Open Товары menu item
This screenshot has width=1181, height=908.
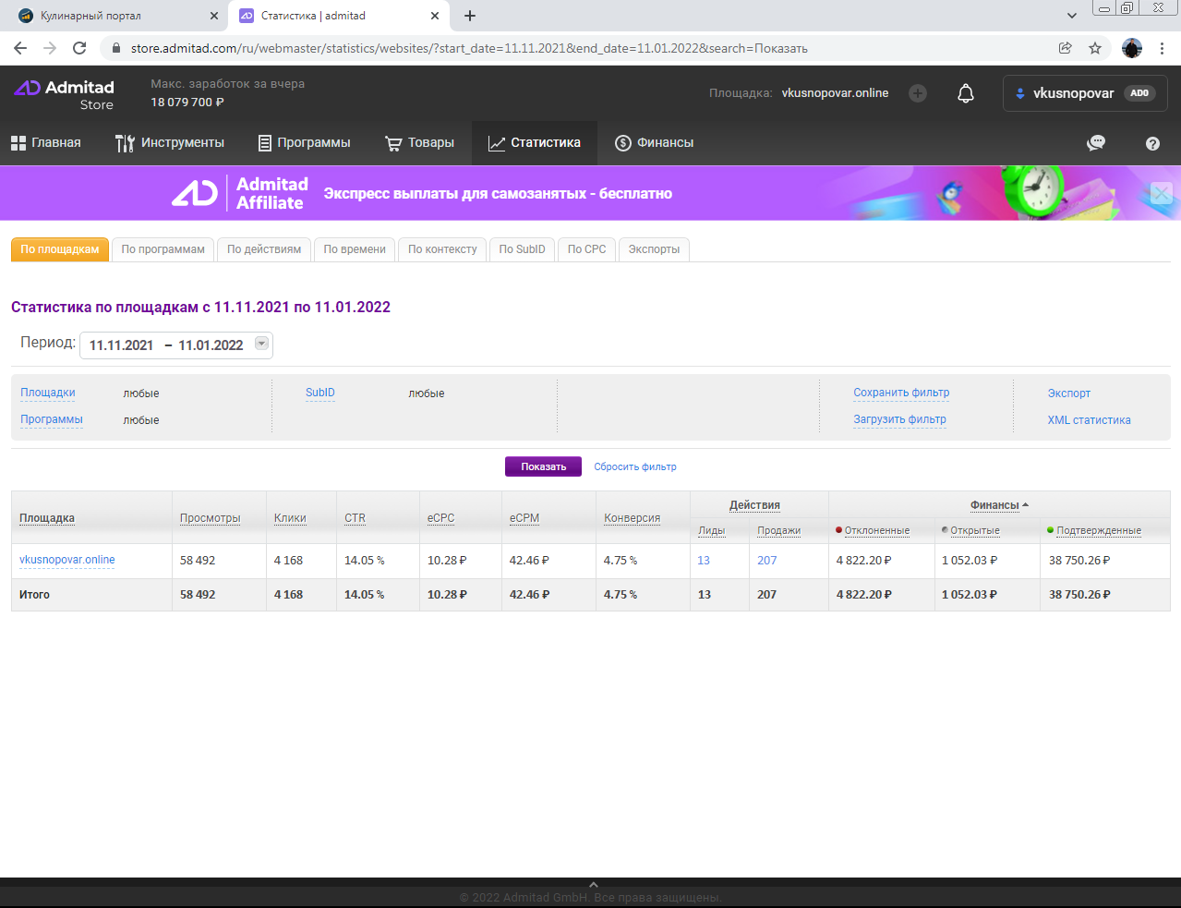420,143
